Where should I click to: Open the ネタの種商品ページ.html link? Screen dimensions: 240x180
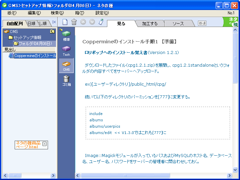coord(28,145)
